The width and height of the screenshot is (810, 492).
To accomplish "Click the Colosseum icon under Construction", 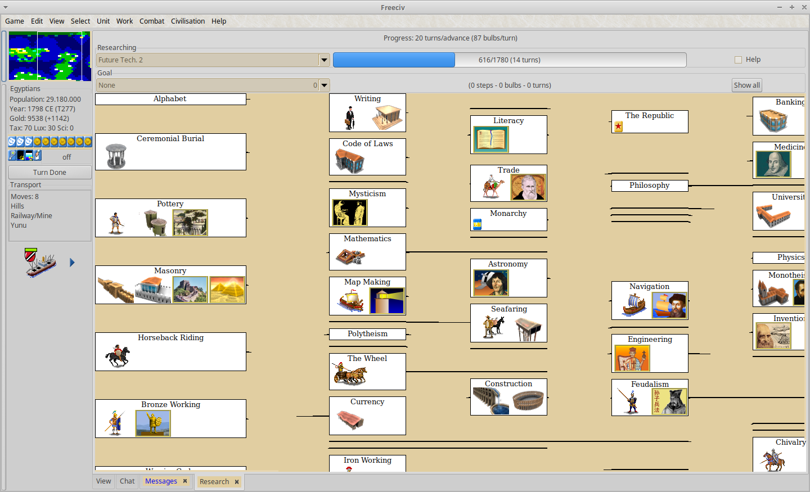I will coord(528,401).
